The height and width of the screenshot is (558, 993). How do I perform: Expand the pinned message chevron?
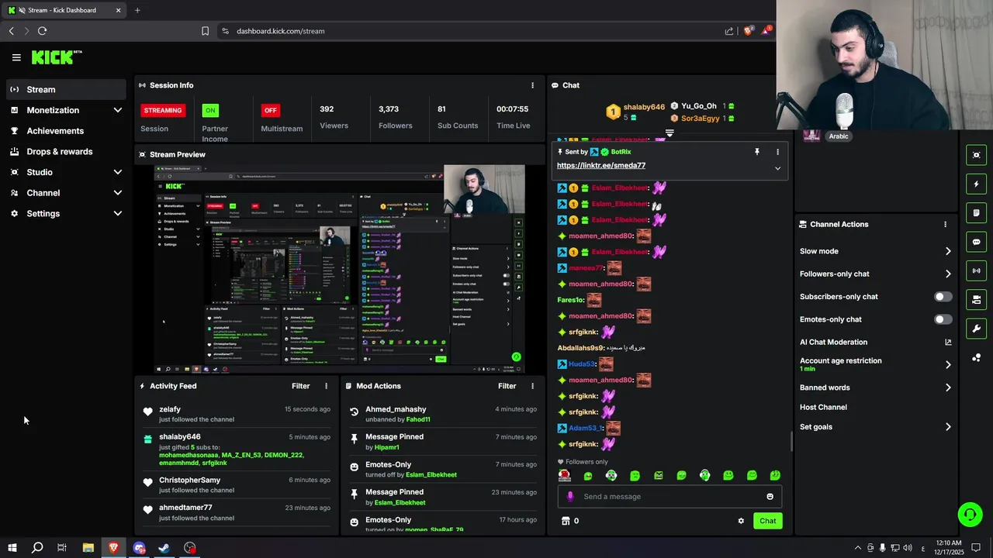tap(777, 168)
